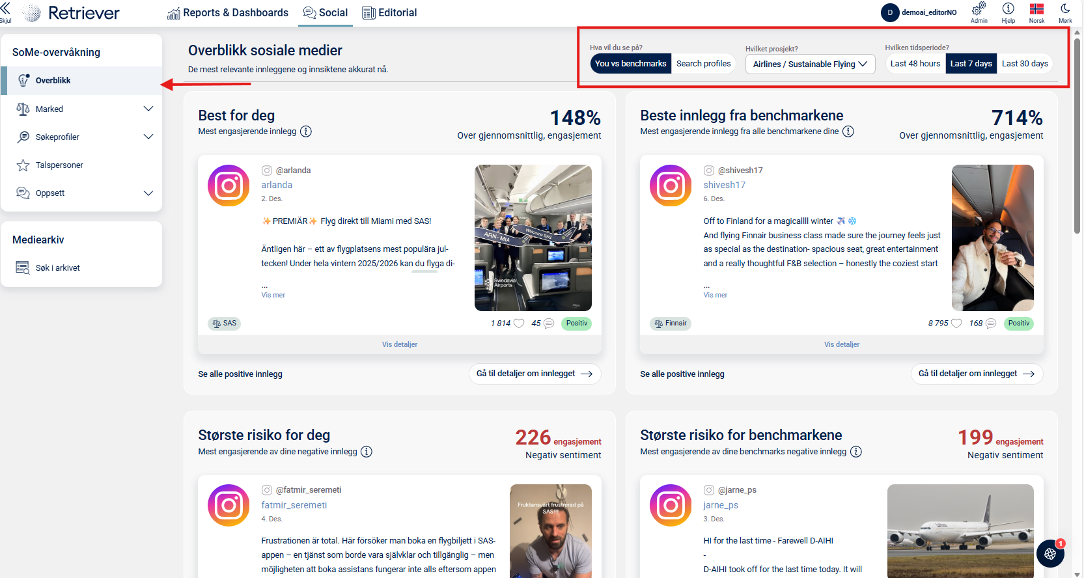Click Gå til detaljer om innlegget under arlanda
Viewport: 1084px width, 578px height.
click(535, 374)
